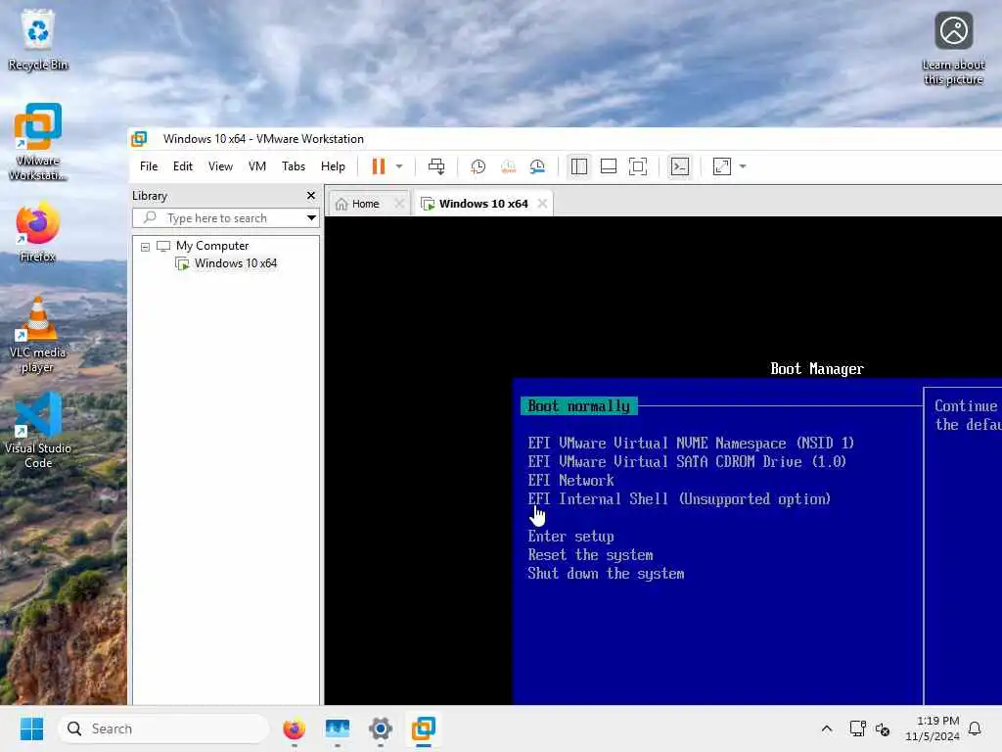Screen dimensions: 1002x752
Task: Open the Windows Start menu
Action: (x=31, y=728)
